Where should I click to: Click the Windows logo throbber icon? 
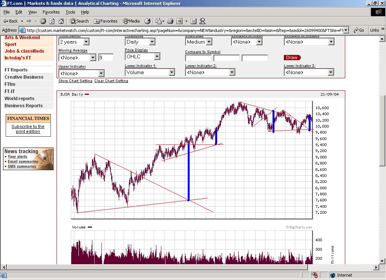click(378, 12)
